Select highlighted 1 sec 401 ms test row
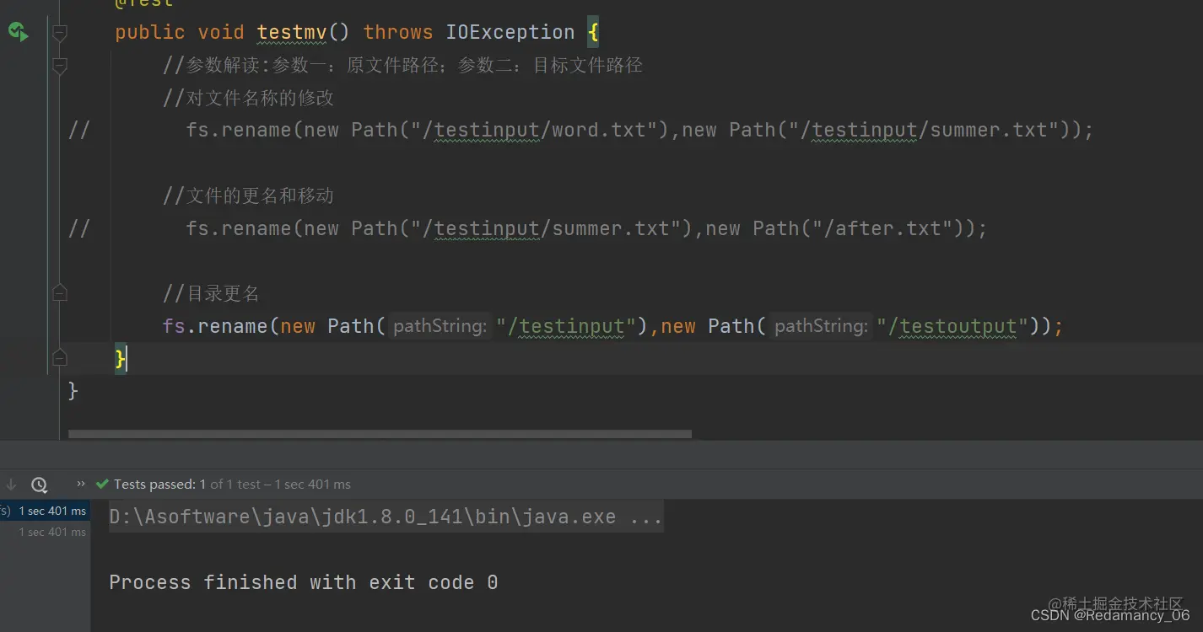 pos(45,511)
